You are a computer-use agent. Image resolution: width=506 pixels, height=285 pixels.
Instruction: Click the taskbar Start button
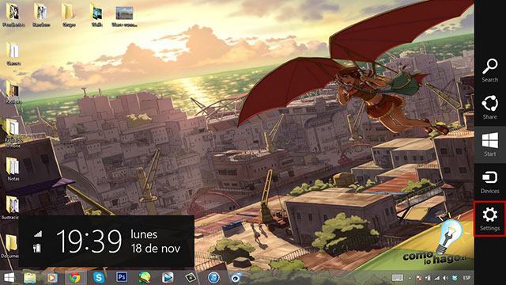point(9,278)
